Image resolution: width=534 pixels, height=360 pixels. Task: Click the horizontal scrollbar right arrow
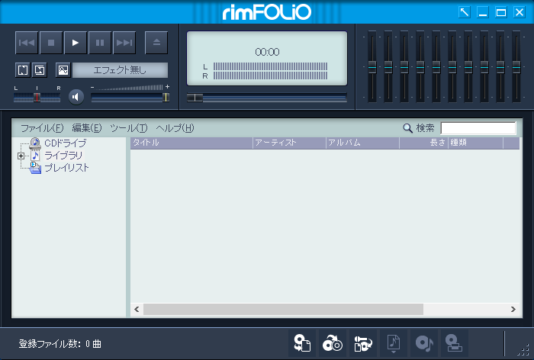point(513,309)
